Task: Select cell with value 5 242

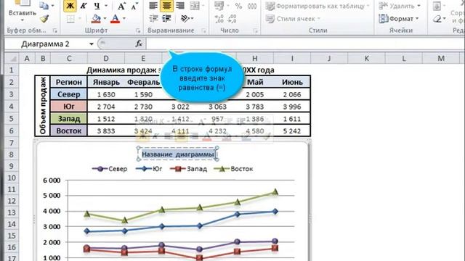Action: tap(292, 130)
